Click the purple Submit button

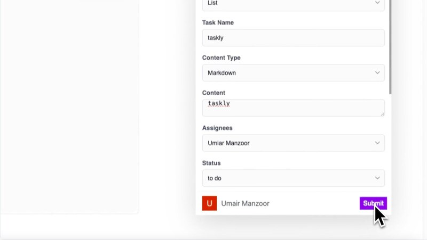[x=373, y=203]
